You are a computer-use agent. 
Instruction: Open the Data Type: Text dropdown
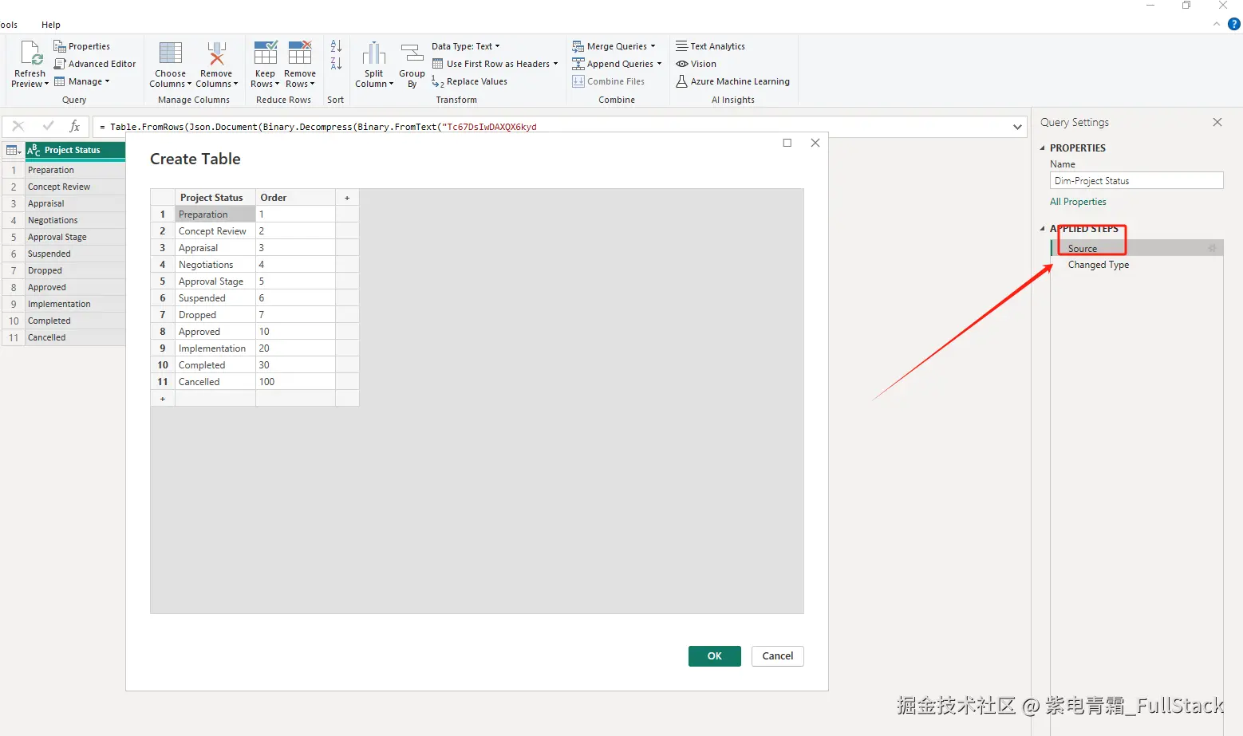466,46
